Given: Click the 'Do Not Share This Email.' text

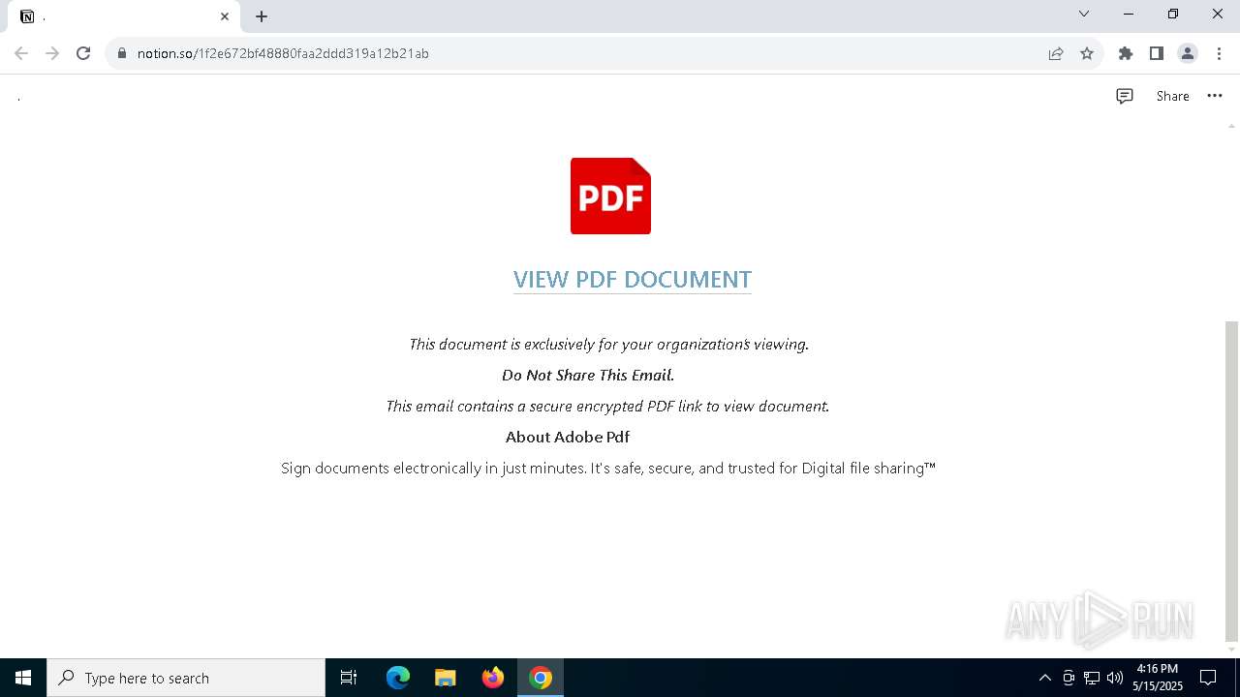Looking at the screenshot, I should click(588, 375).
